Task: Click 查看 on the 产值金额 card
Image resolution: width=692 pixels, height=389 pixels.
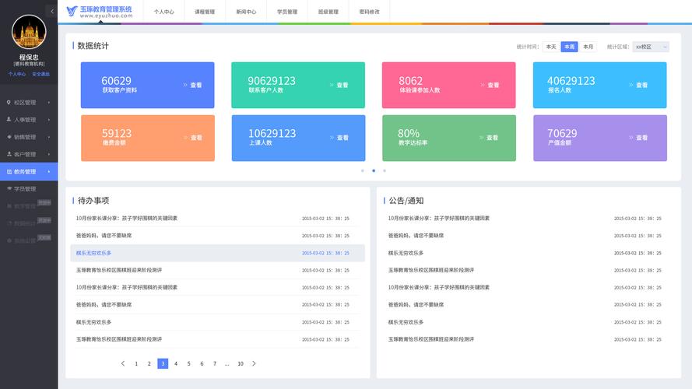Action: tap(638, 138)
